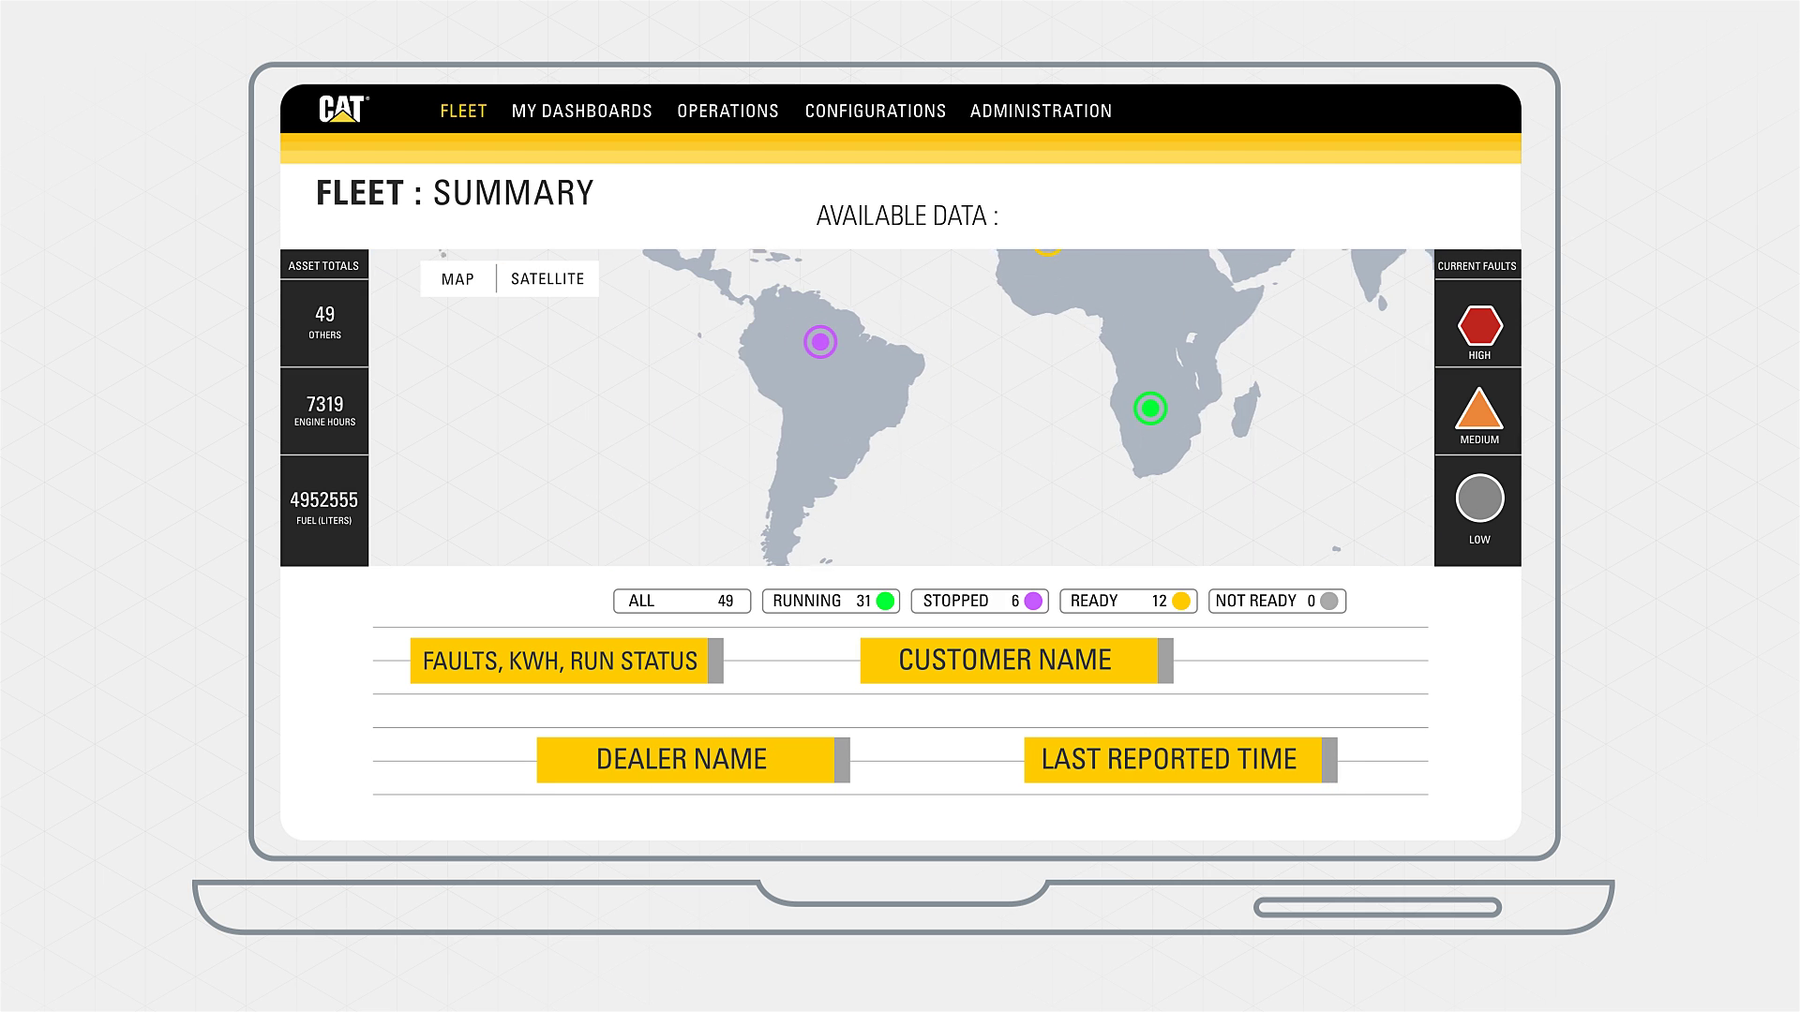The height and width of the screenshot is (1012, 1800).
Task: Open the Operations menu
Action: pyautogui.click(x=727, y=112)
